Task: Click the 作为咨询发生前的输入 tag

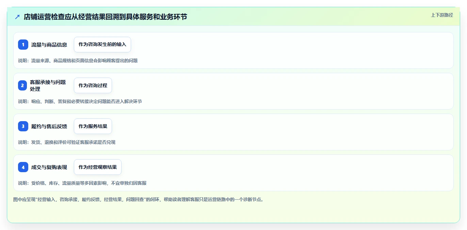Action: pos(102,45)
